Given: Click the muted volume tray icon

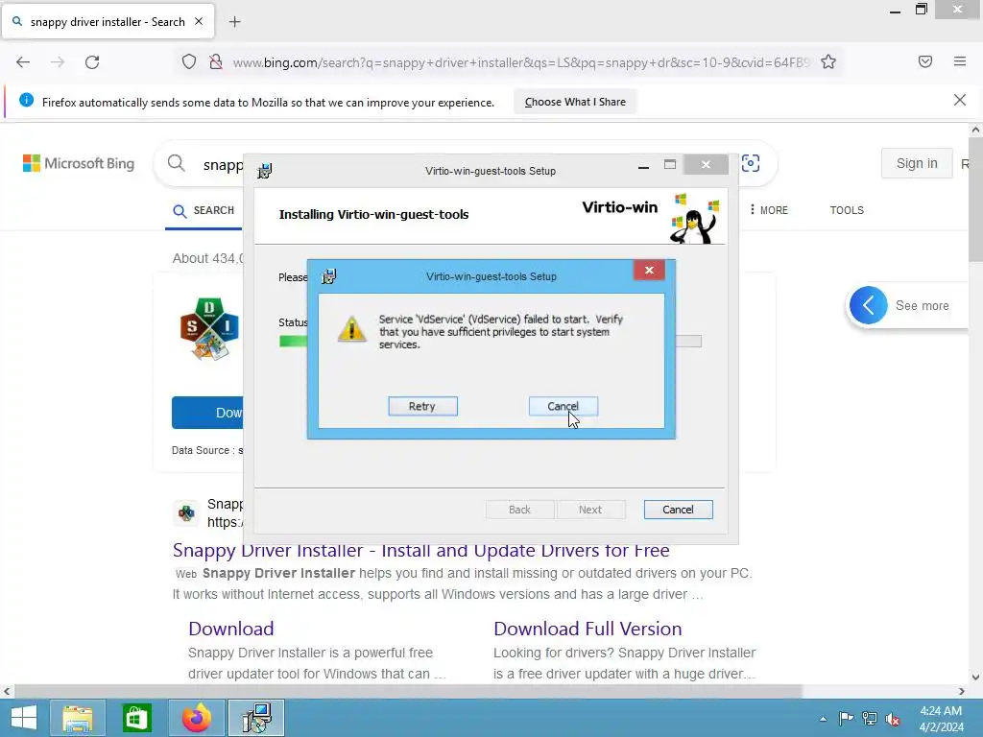Looking at the screenshot, I should (x=892, y=718).
